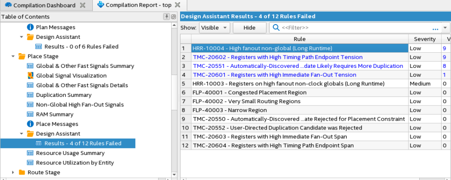
Task: Select Resource Usage Summary in tree
Action: 70,153
